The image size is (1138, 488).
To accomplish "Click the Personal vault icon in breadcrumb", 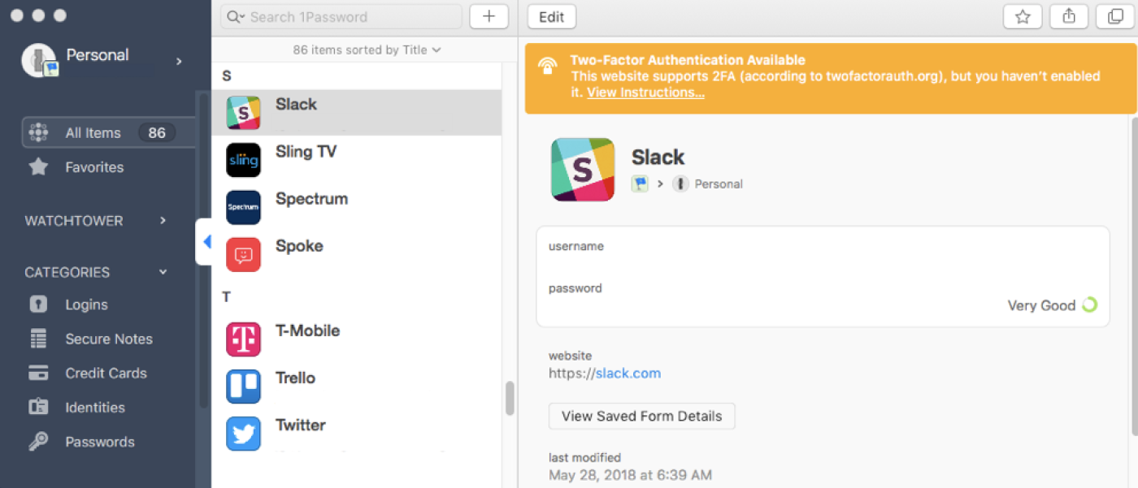I will point(680,184).
